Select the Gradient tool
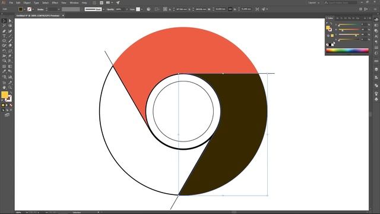 10,66
